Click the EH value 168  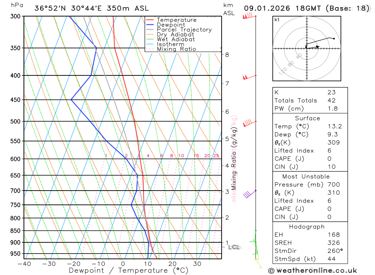tap(334, 235)
